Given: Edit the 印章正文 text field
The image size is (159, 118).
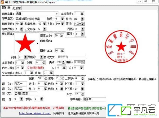Looking at the screenshot, I should click(x=31, y=19).
